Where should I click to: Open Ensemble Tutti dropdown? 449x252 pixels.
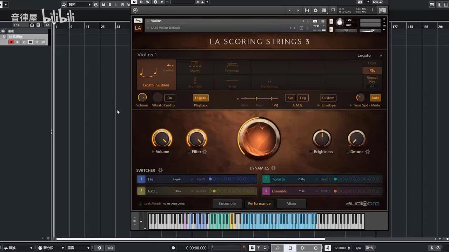pos(308,191)
